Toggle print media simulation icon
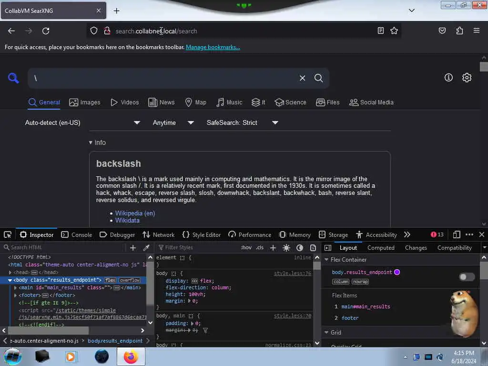488x366 pixels. pos(313,248)
